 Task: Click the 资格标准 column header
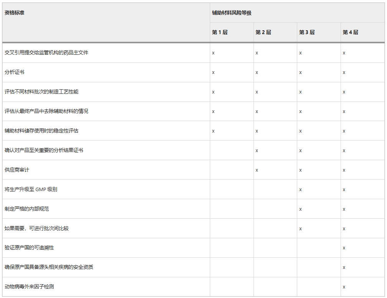point(15,13)
